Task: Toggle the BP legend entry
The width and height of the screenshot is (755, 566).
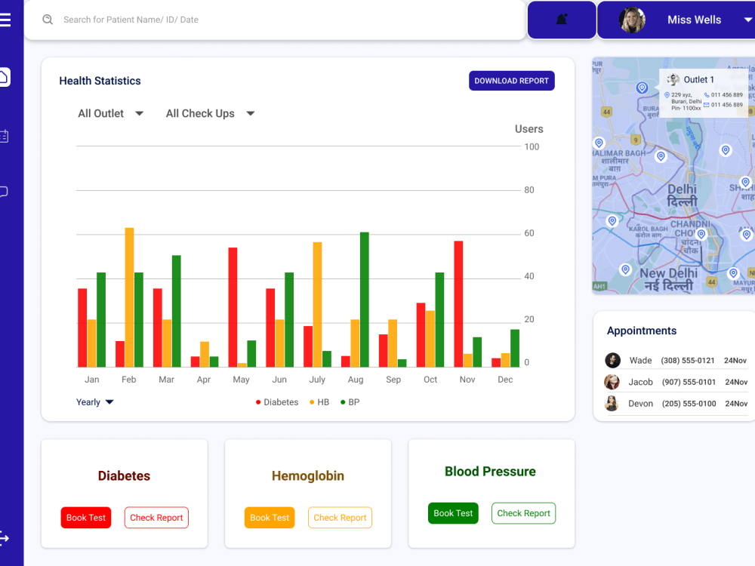Action: click(x=350, y=402)
